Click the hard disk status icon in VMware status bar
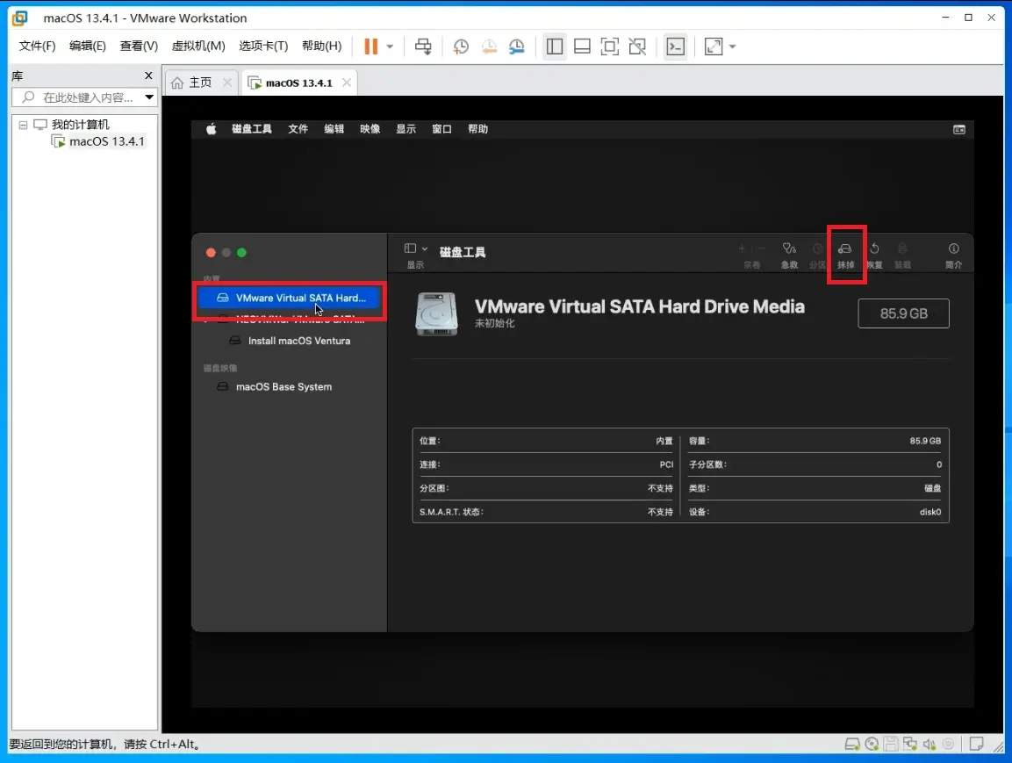Viewport: 1012px width, 763px height. 852,745
